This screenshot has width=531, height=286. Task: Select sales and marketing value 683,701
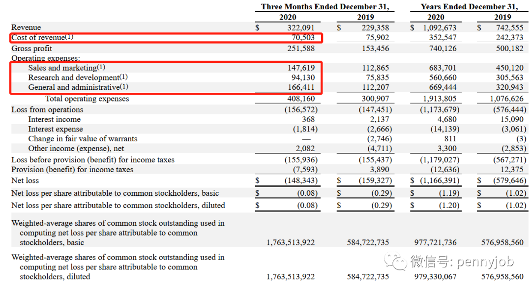(x=443, y=68)
